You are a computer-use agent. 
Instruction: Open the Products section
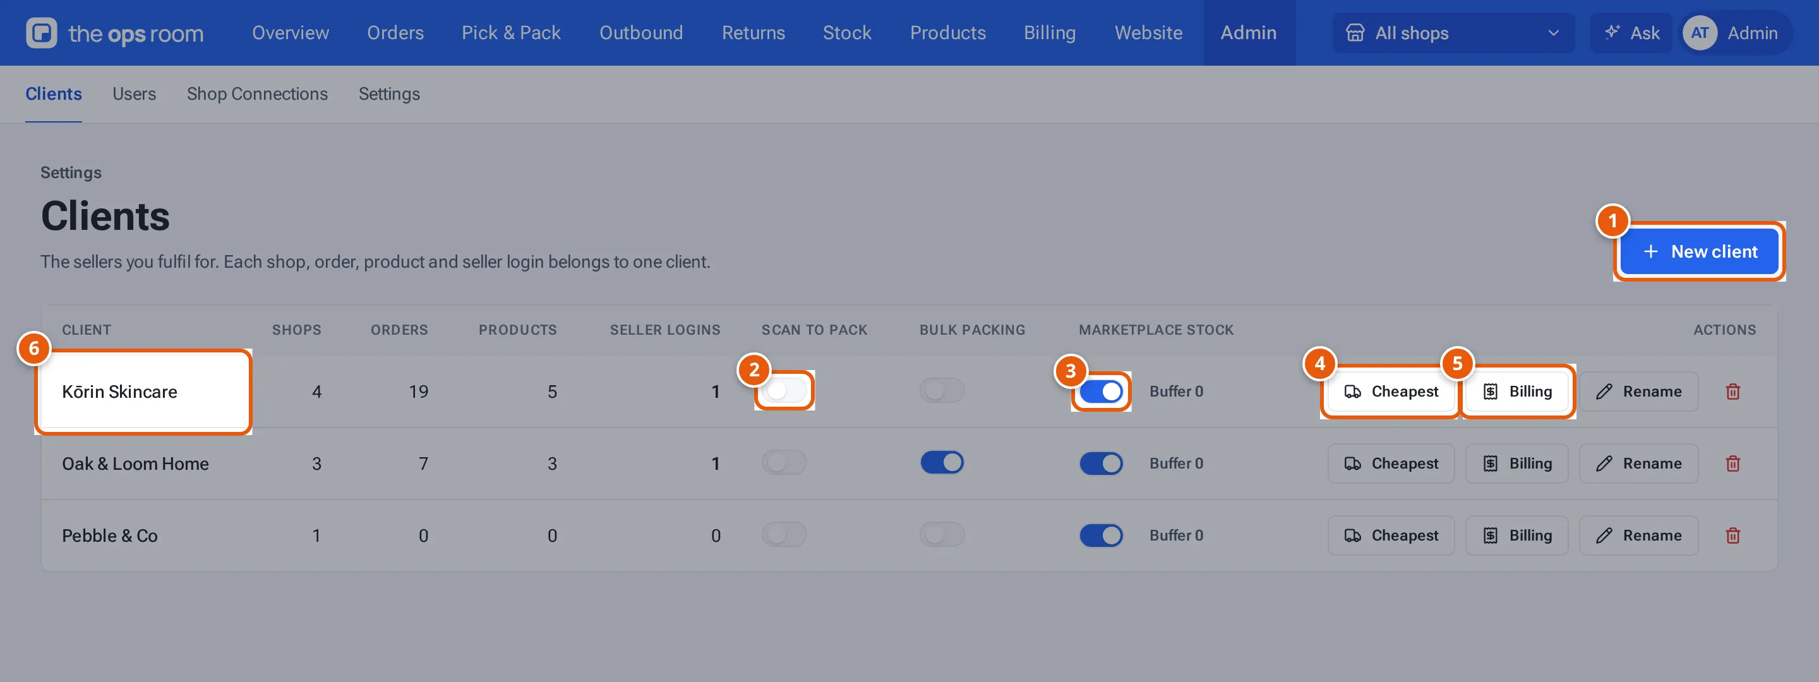pos(947,32)
